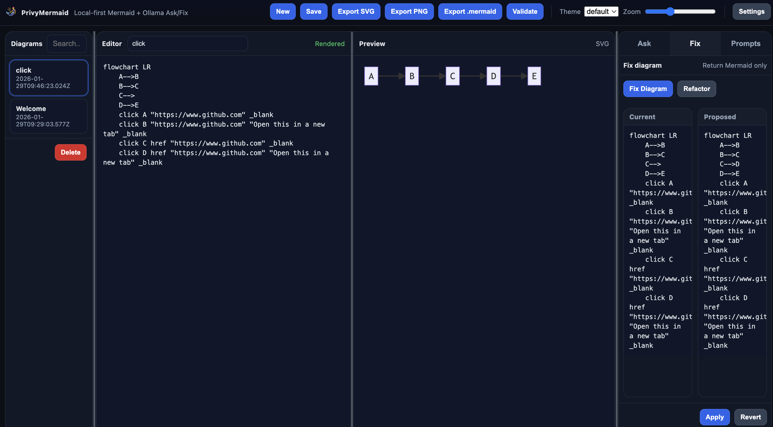The width and height of the screenshot is (773, 427).
Task: Focus the diagram Search field
Action: [x=67, y=44]
